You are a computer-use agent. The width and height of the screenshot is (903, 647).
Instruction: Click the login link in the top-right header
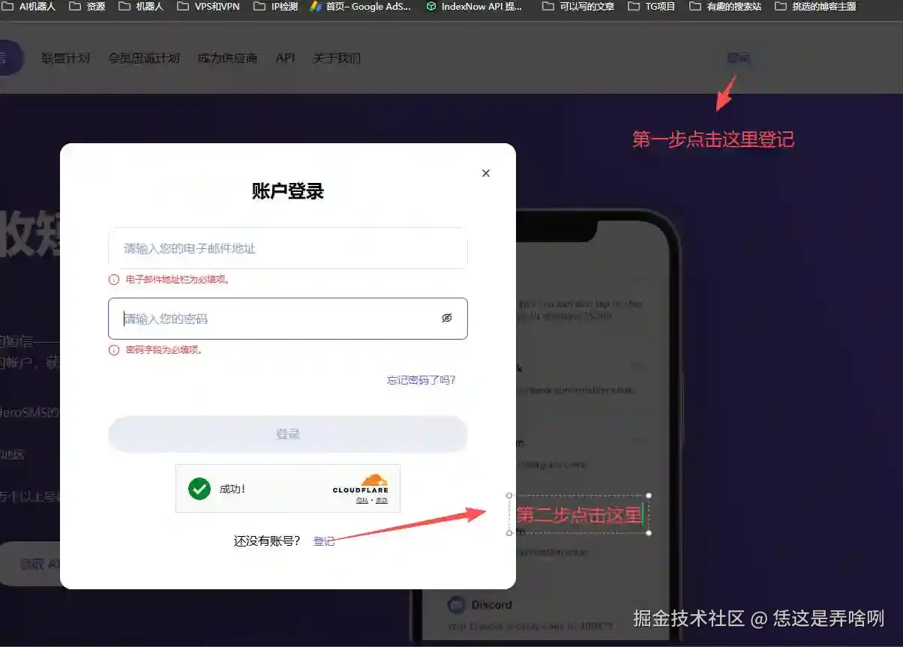738,58
